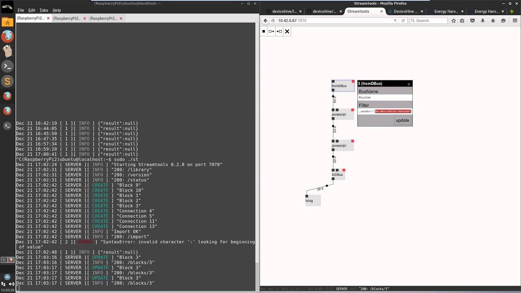Reload the page in Firefox
This screenshot has width=521, height=293.
(403, 20)
